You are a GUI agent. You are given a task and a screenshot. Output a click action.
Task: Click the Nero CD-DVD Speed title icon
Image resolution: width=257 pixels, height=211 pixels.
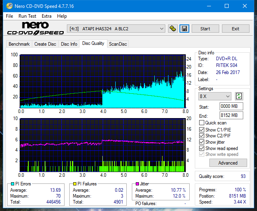pos(9,6)
